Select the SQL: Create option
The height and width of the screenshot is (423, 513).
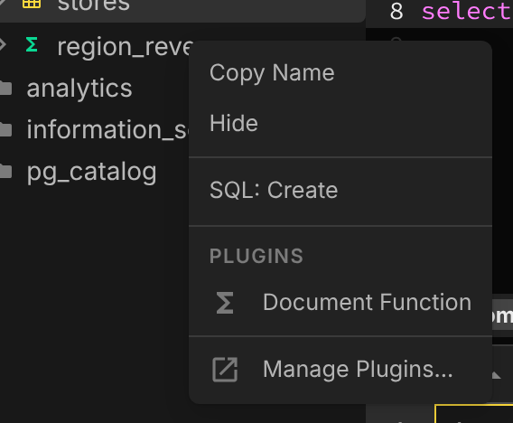pyautogui.click(x=340, y=190)
